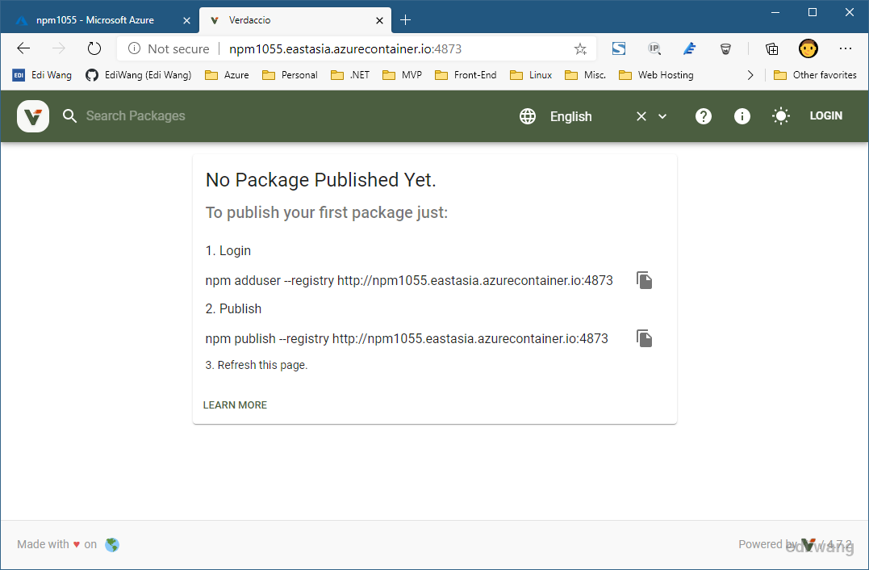The height and width of the screenshot is (570, 869).
Task: Click the IP lookup extension icon
Action: 654,48
